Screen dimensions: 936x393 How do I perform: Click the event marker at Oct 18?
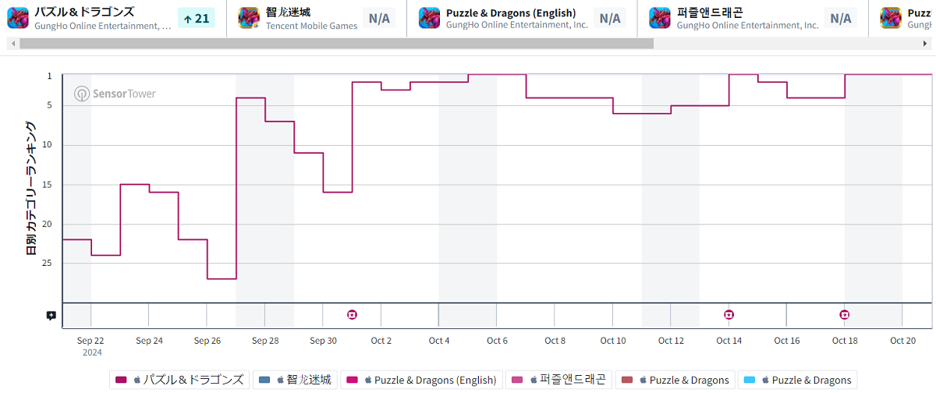845,314
